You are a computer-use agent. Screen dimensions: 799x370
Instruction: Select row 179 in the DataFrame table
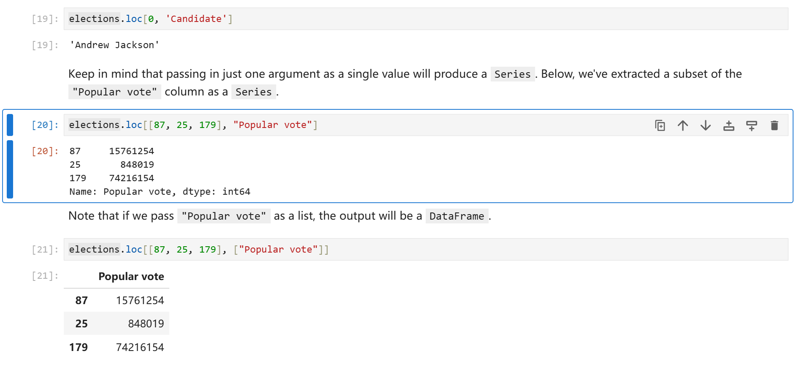pyautogui.click(x=117, y=347)
